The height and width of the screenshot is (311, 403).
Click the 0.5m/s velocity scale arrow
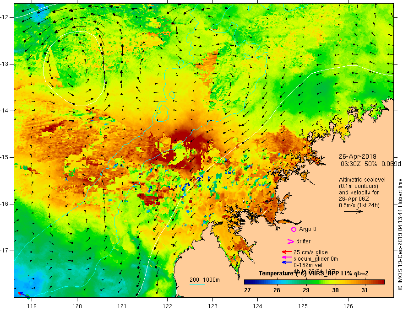(353, 211)
